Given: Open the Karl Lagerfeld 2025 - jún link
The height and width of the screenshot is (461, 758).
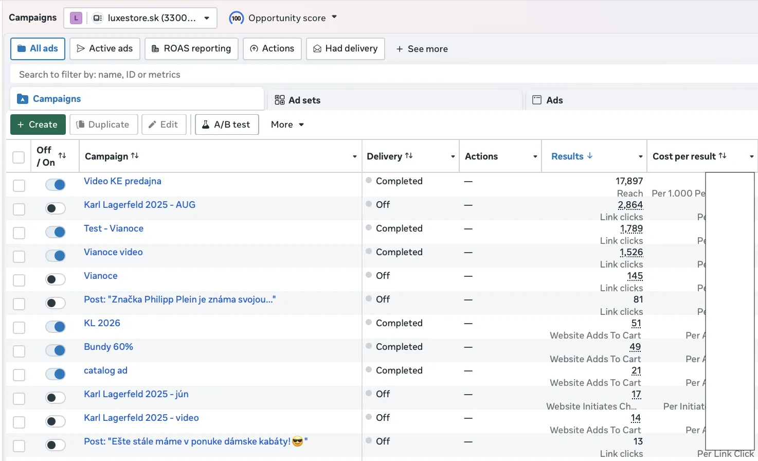Looking at the screenshot, I should pos(136,394).
